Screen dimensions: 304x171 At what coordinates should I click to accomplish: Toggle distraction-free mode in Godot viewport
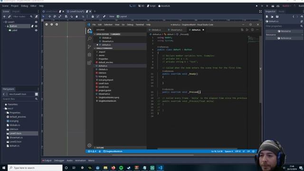[260, 11]
